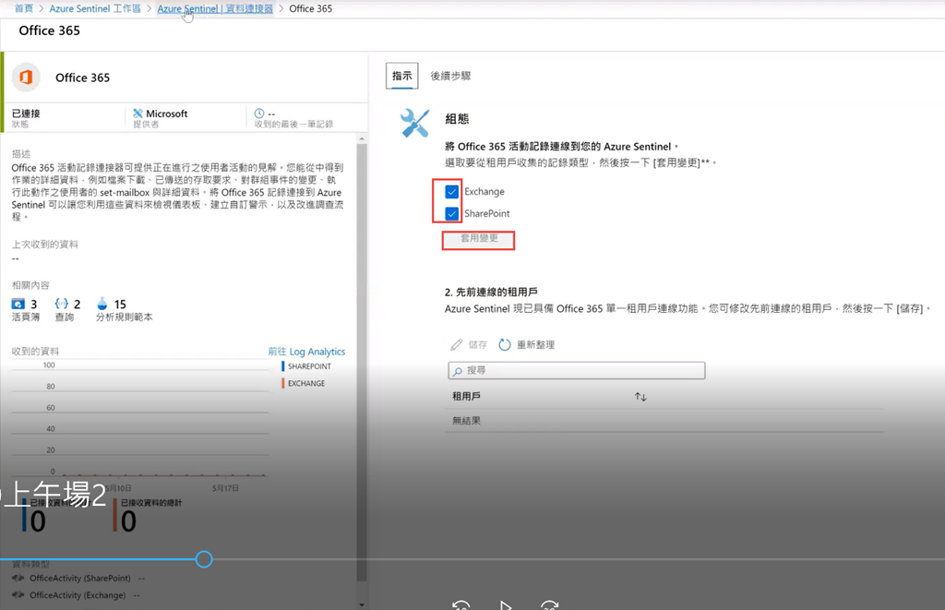Switch to the 指示 tab

point(402,76)
